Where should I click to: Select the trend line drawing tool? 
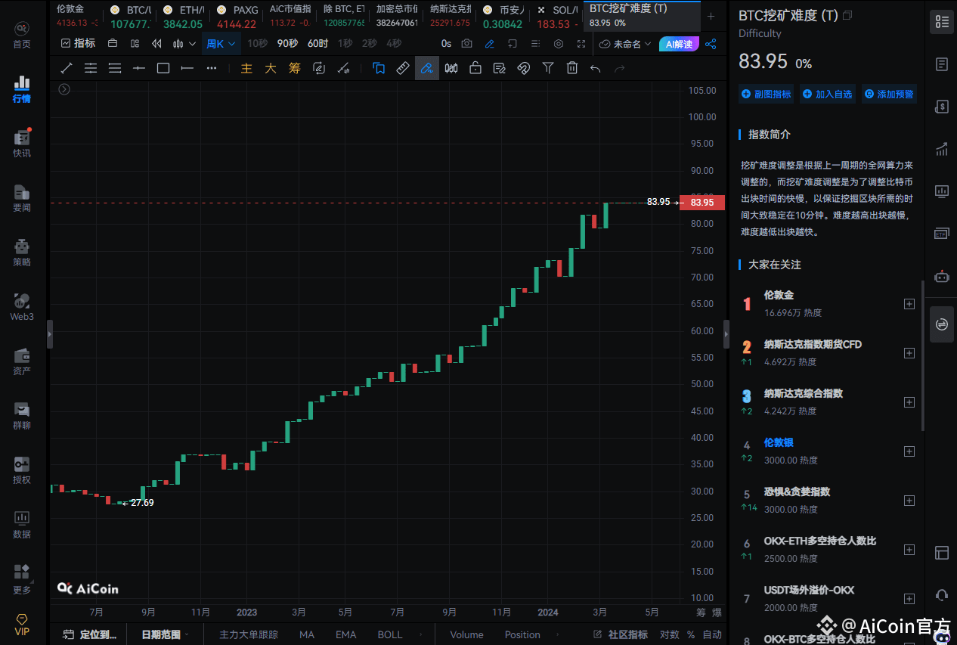[67, 68]
